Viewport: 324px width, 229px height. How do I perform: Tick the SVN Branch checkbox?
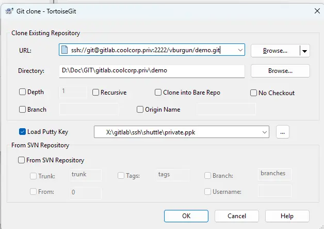point(207,176)
